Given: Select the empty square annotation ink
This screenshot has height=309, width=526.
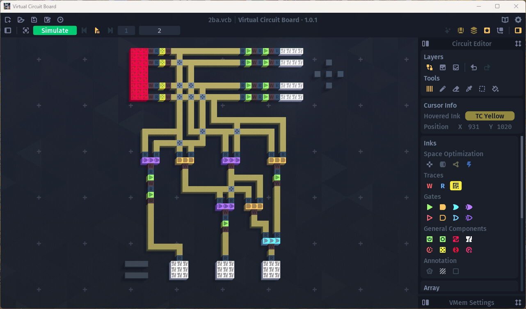Looking at the screenshot, I should (456, 271).
